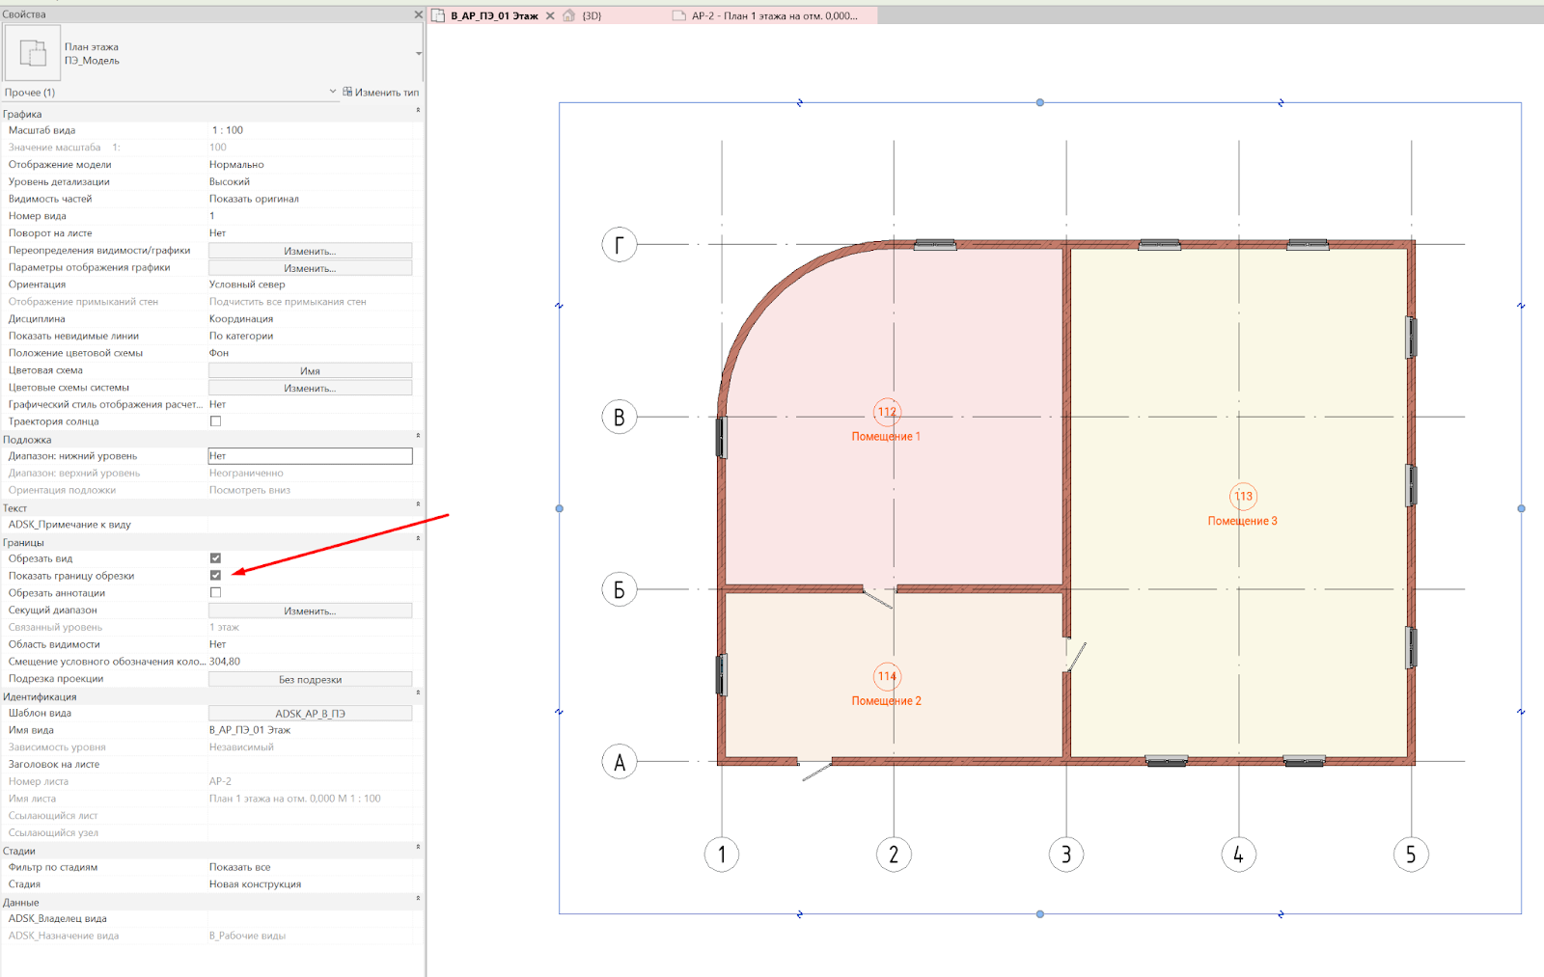Close the Свойства properties panel
The width and height of the screenshot is (1544, 977).
(x=418, y=14)
